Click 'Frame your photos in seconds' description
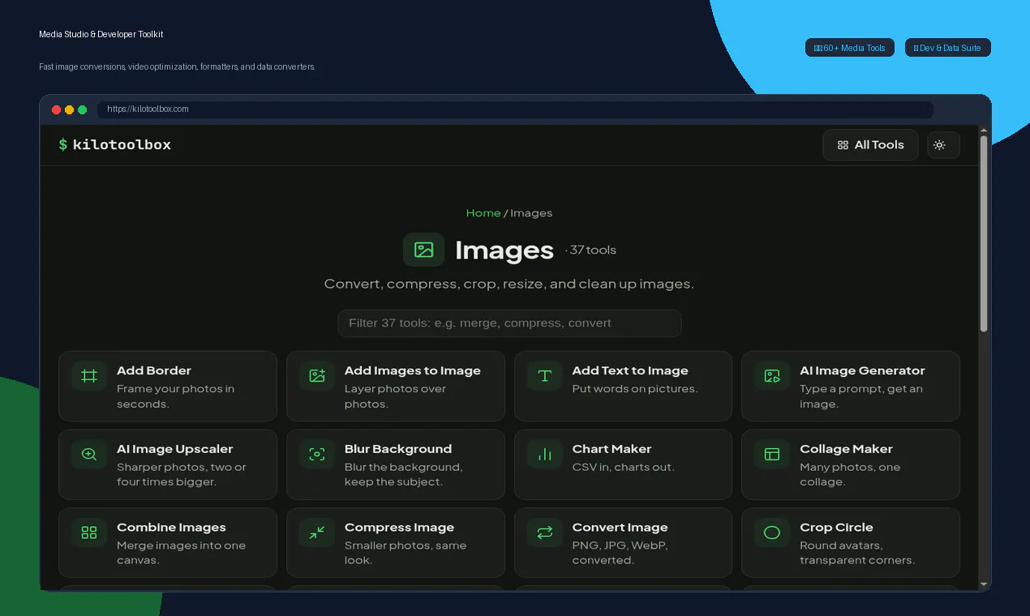Screen dimensions: 1030x616 pos(176,396)
